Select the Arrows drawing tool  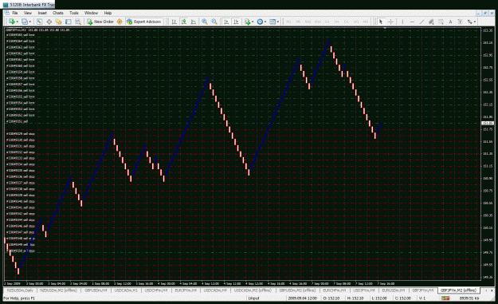tap(469, 22)
